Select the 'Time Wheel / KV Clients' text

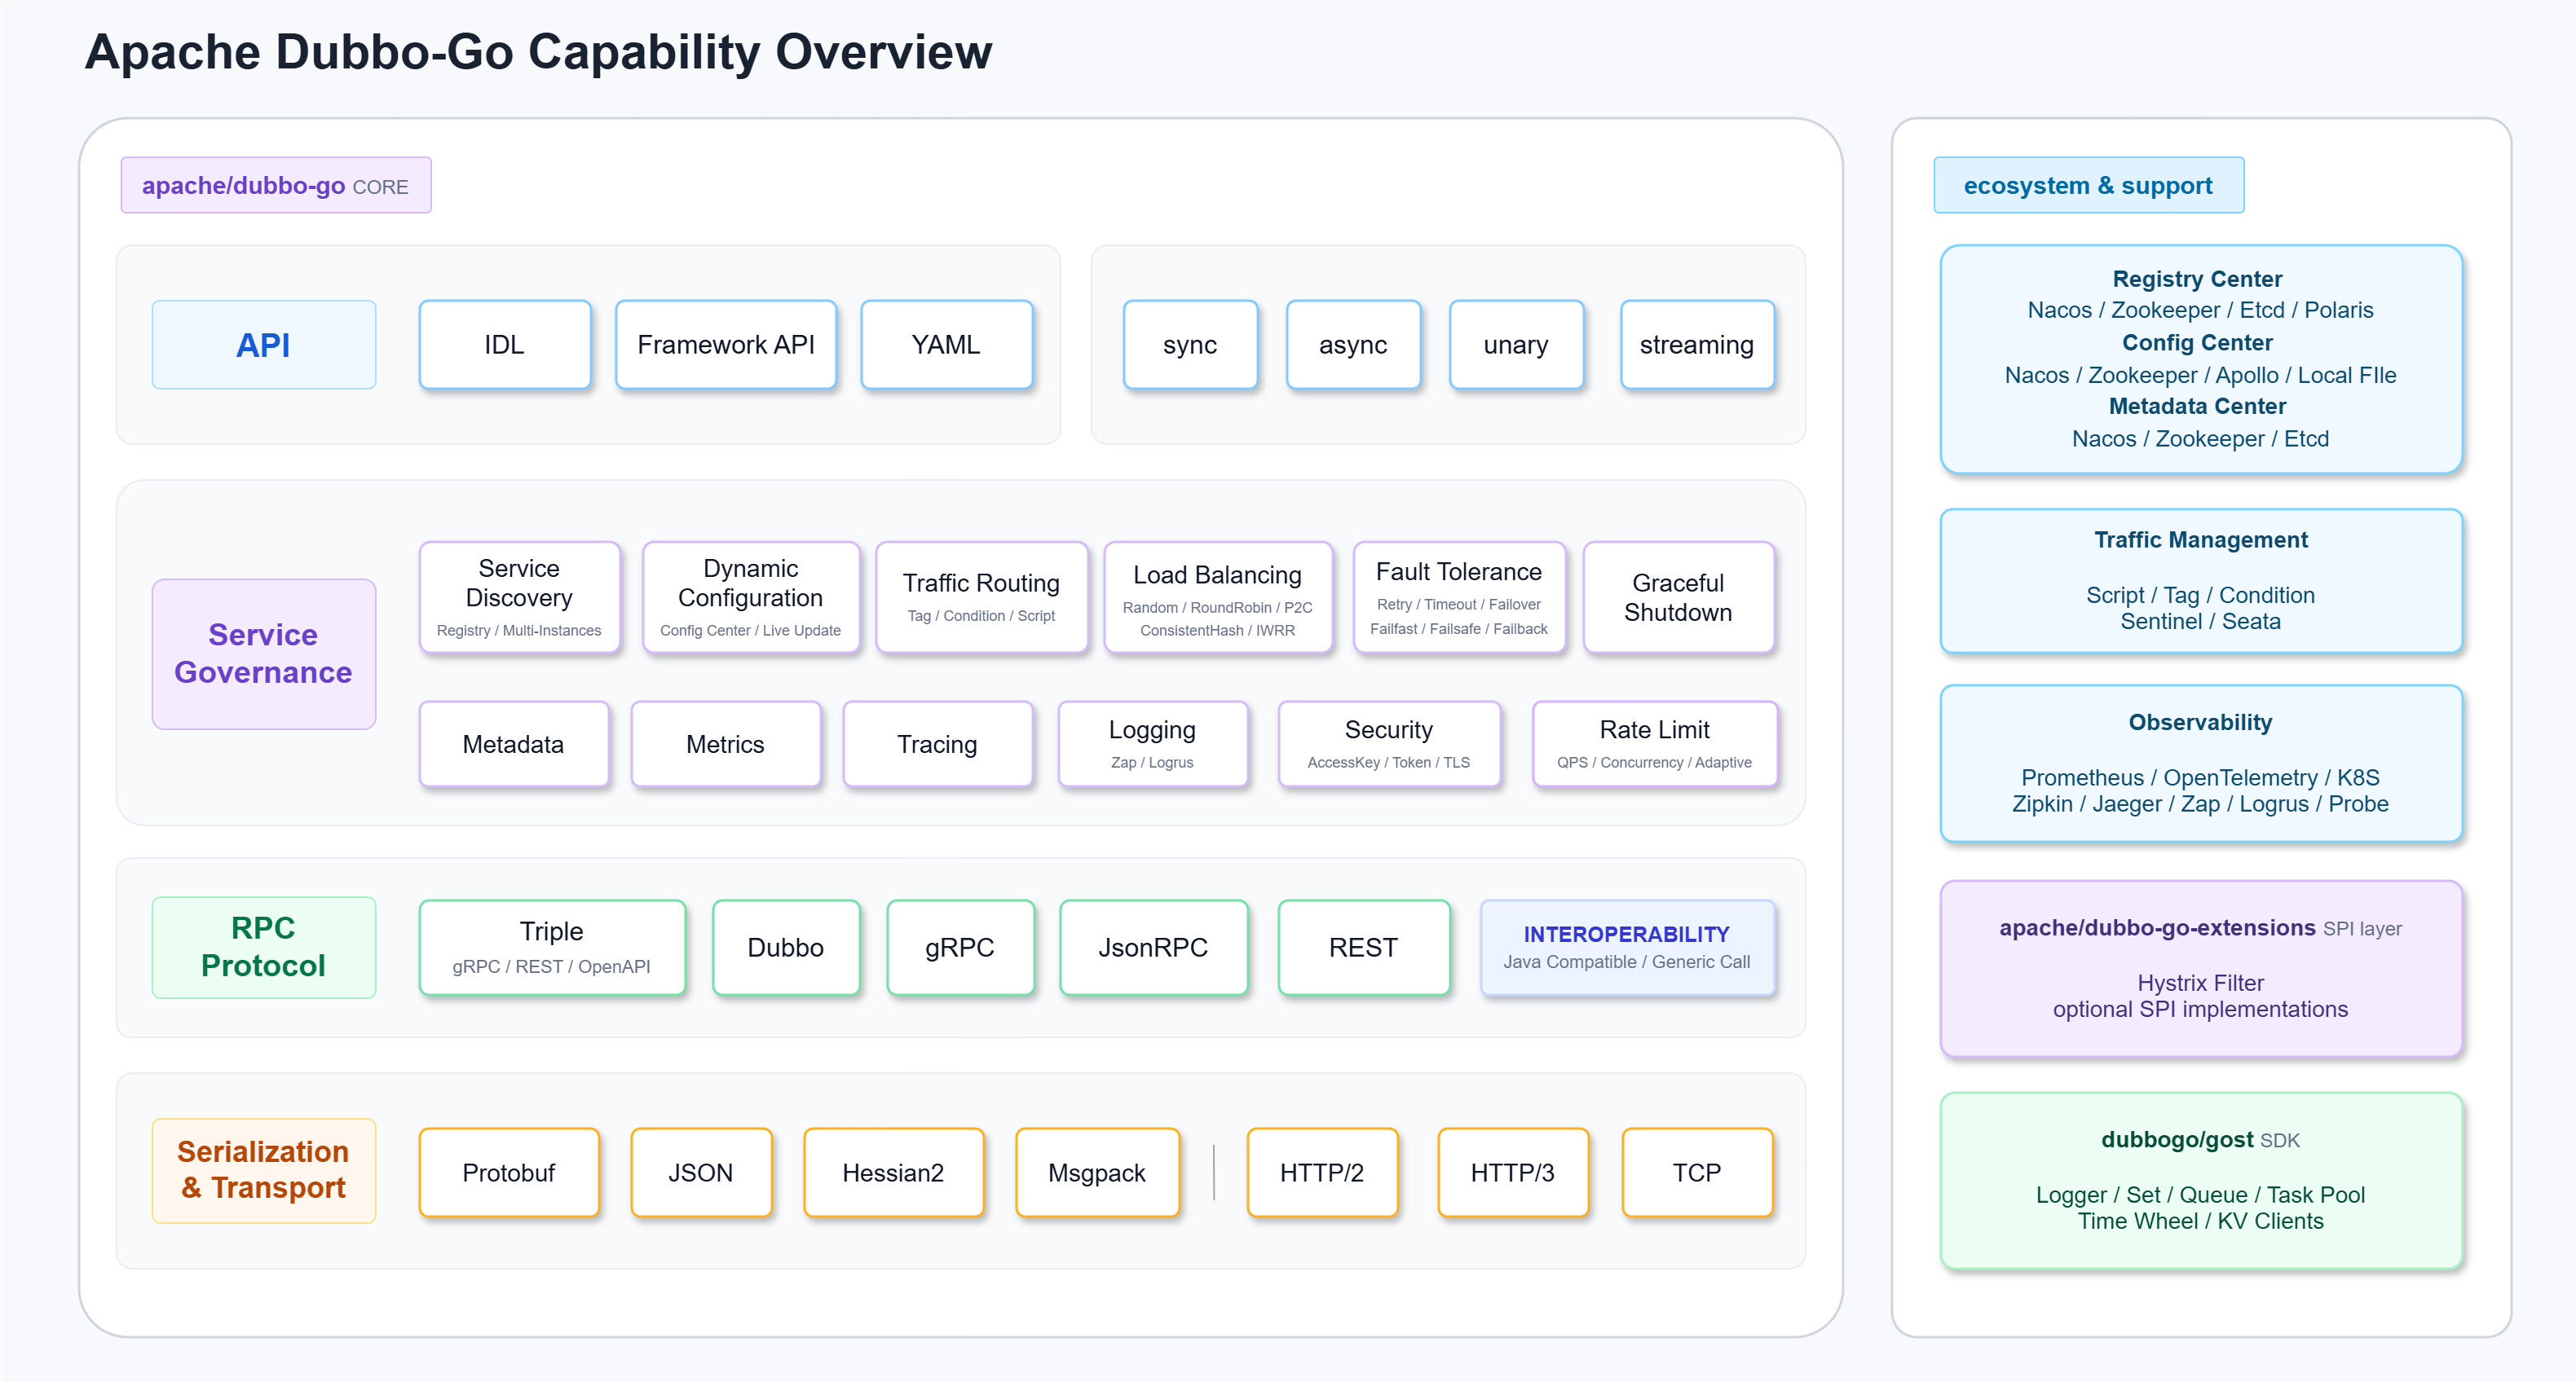2200,1221
